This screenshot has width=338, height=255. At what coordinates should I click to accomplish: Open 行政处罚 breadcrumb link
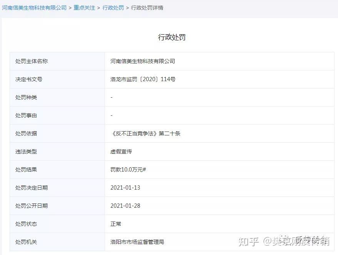pyautogui.click(x=113, y=8)
